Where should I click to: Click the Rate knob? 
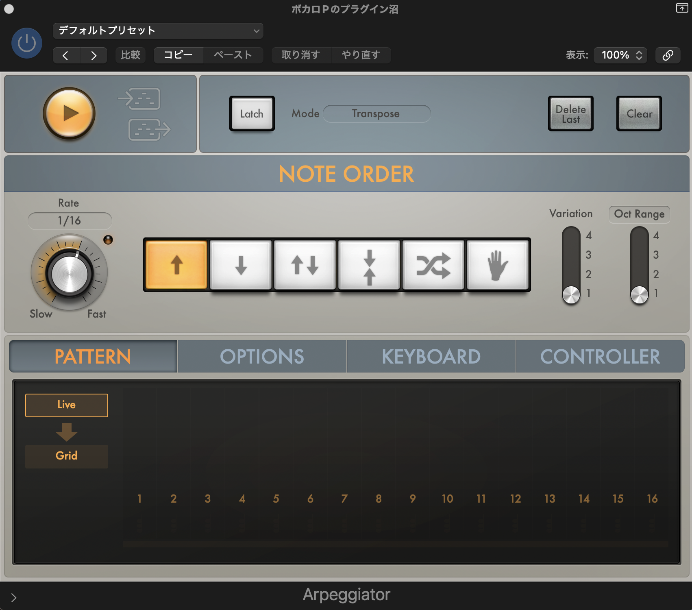pyautogui.click(x=69, y=273)
